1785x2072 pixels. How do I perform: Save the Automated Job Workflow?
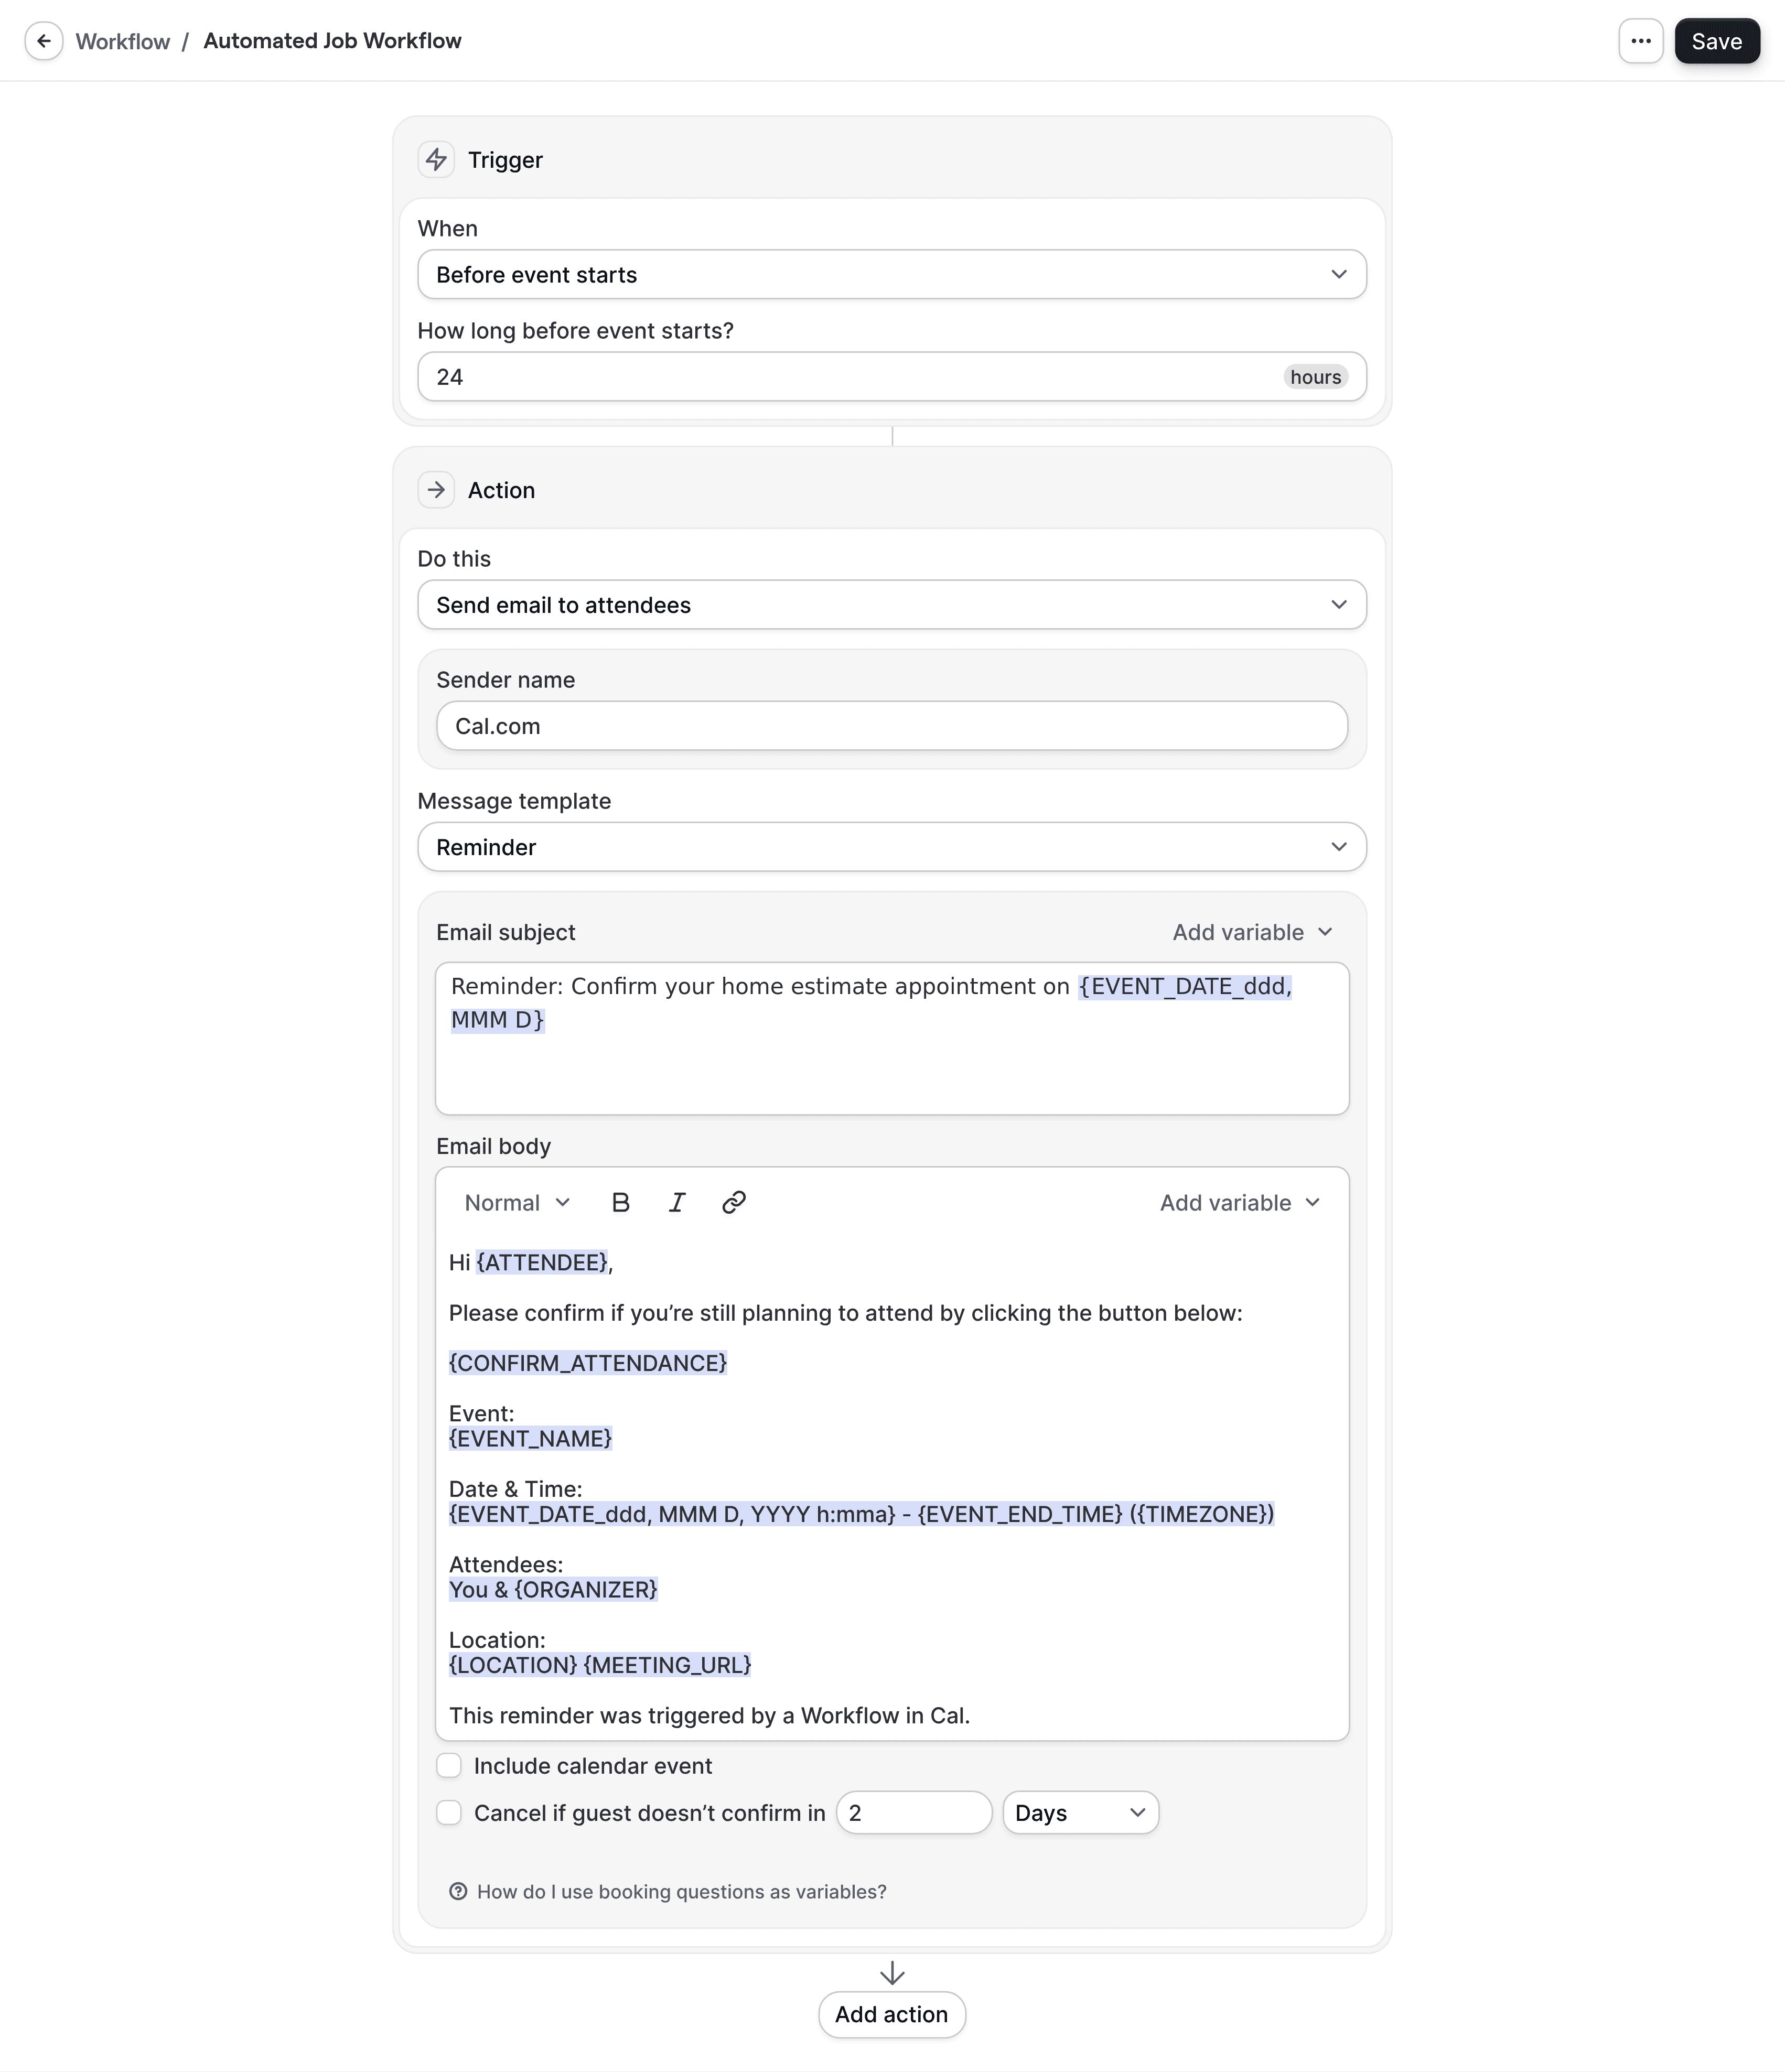click(1717, 41)
